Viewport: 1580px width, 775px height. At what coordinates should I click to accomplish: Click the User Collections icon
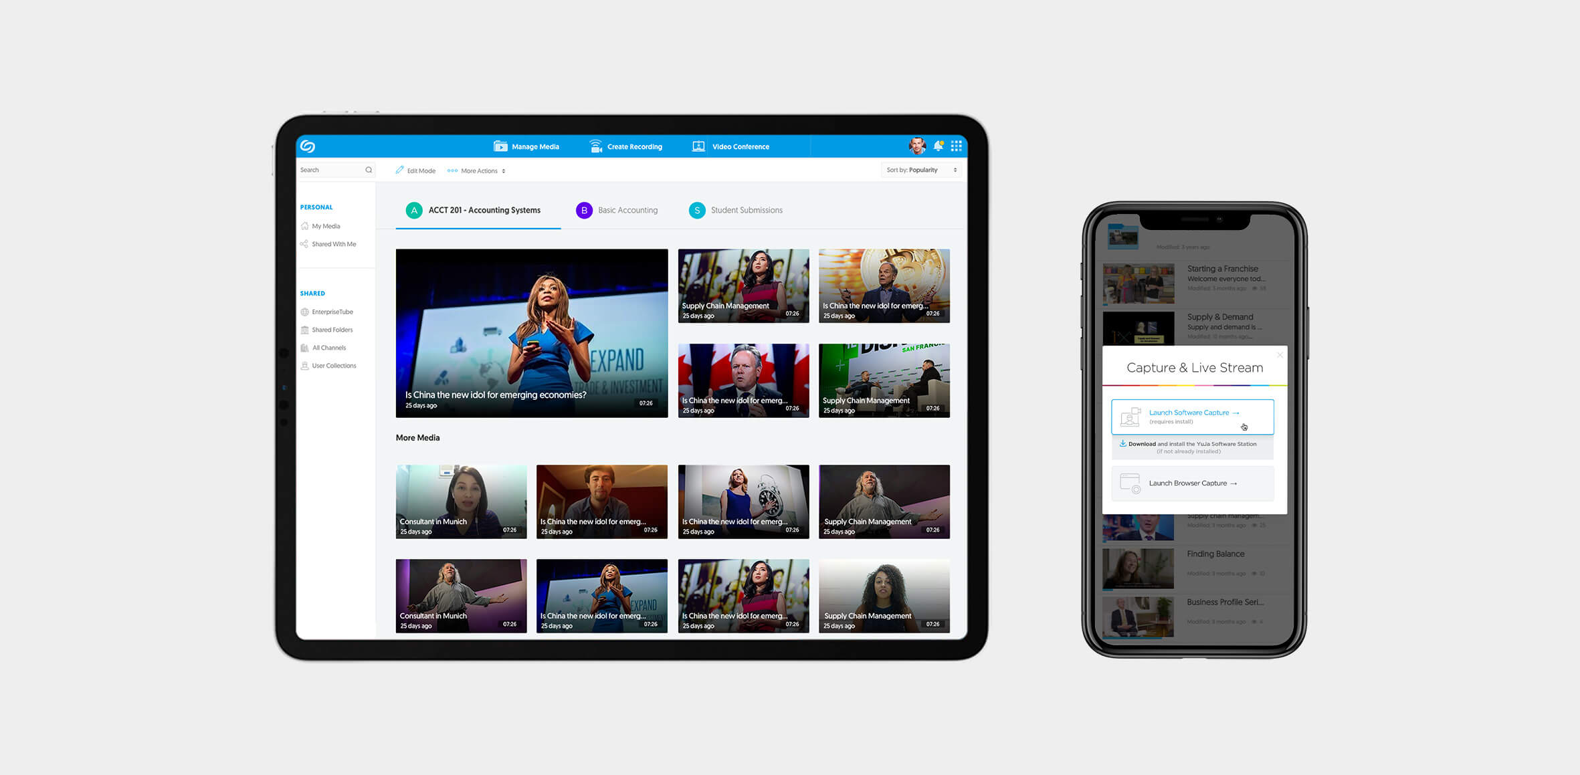tap(305, 366)
